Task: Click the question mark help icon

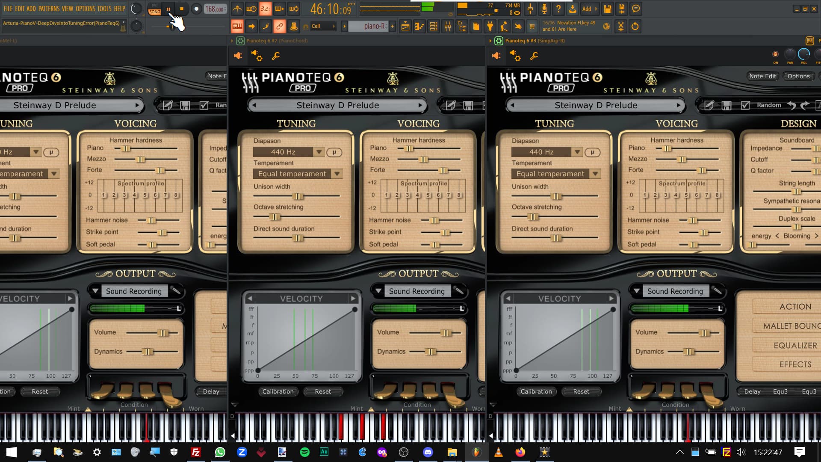Action: tap(558, 9)
